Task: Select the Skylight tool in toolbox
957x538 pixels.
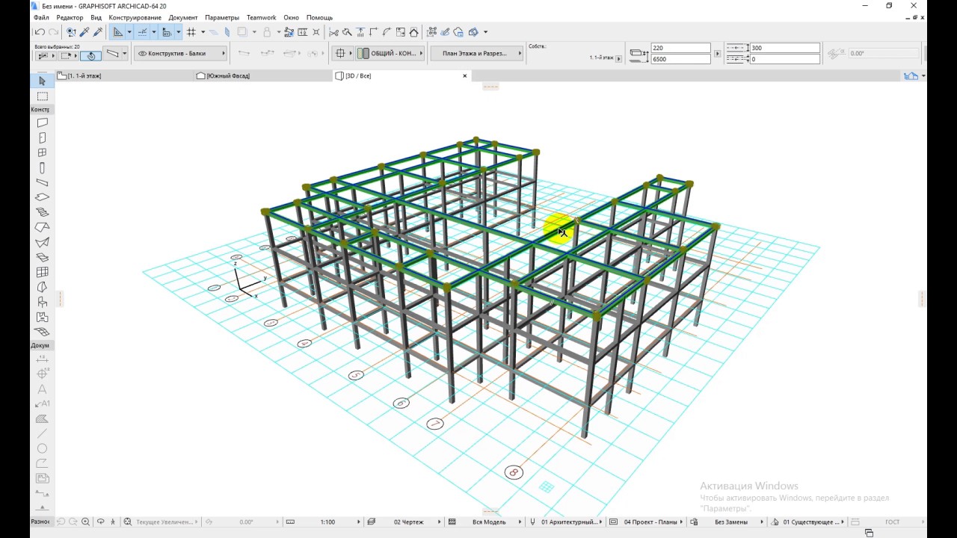Action: click(42, 257)
